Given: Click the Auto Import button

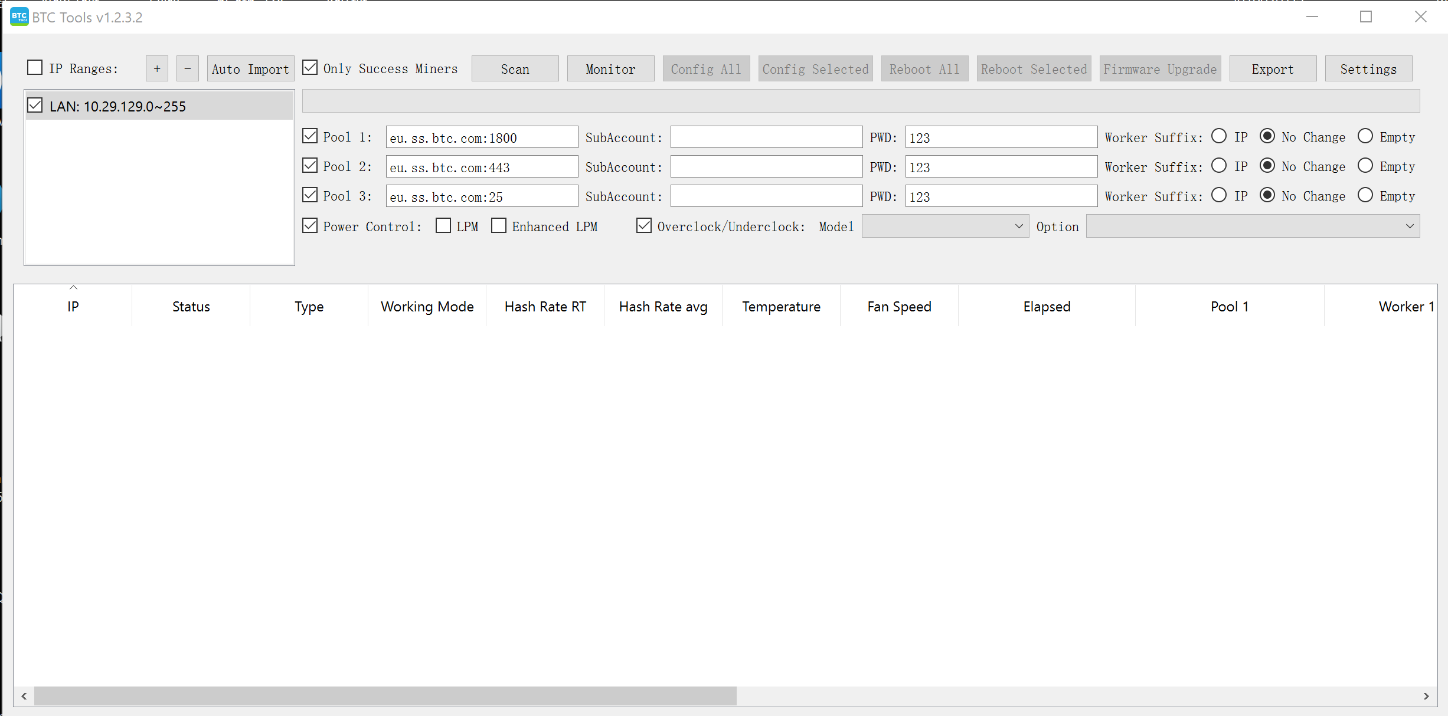Looking at the screenshot, I should coord(250,68).
